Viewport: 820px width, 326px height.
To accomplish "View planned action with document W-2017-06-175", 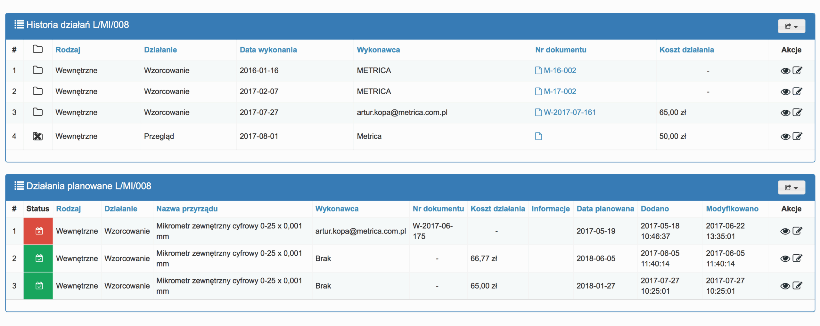I will (785, 231).
